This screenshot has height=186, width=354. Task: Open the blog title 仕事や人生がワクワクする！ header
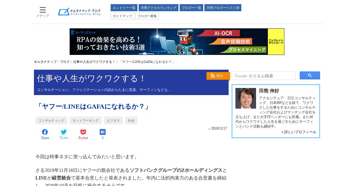(x=91, y=79)
